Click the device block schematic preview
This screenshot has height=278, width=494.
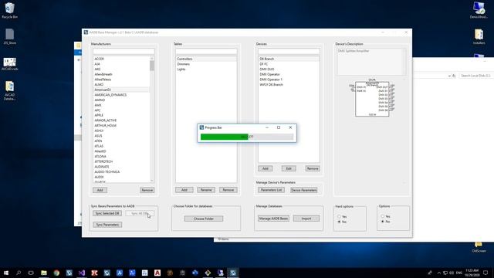(372, 98)
